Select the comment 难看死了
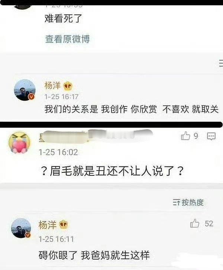Screen dimensions: 223x270 click(x=64, y=18)
